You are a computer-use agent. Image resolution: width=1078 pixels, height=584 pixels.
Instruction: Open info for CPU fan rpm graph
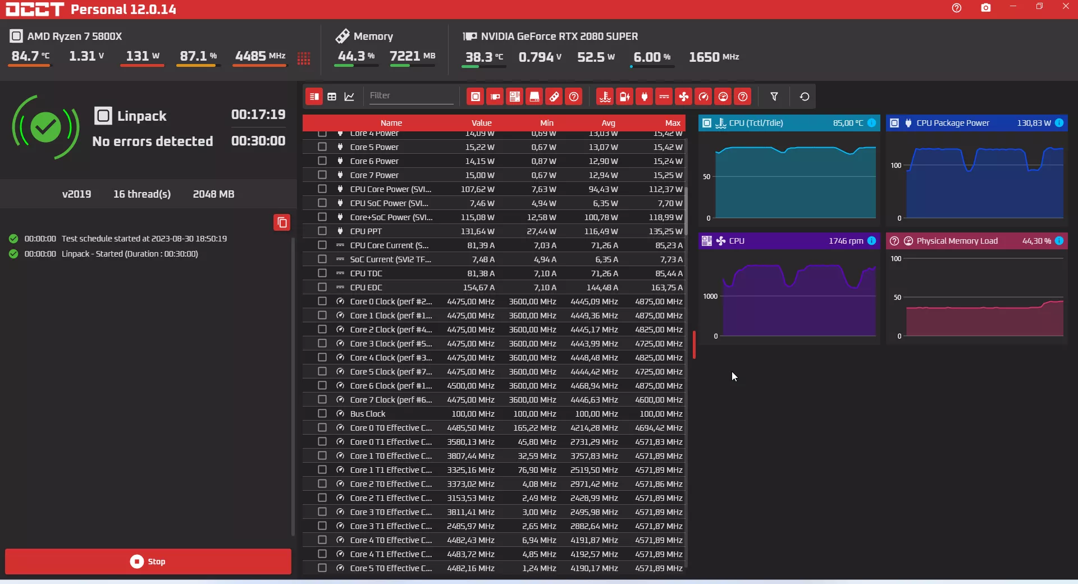click(x=872, y=241)
